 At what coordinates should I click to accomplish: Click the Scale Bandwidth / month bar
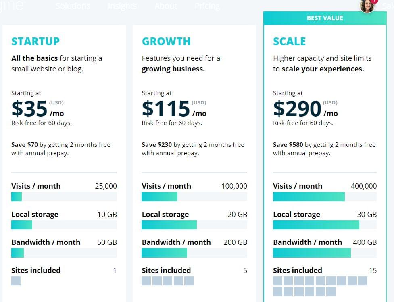[325, 253]
